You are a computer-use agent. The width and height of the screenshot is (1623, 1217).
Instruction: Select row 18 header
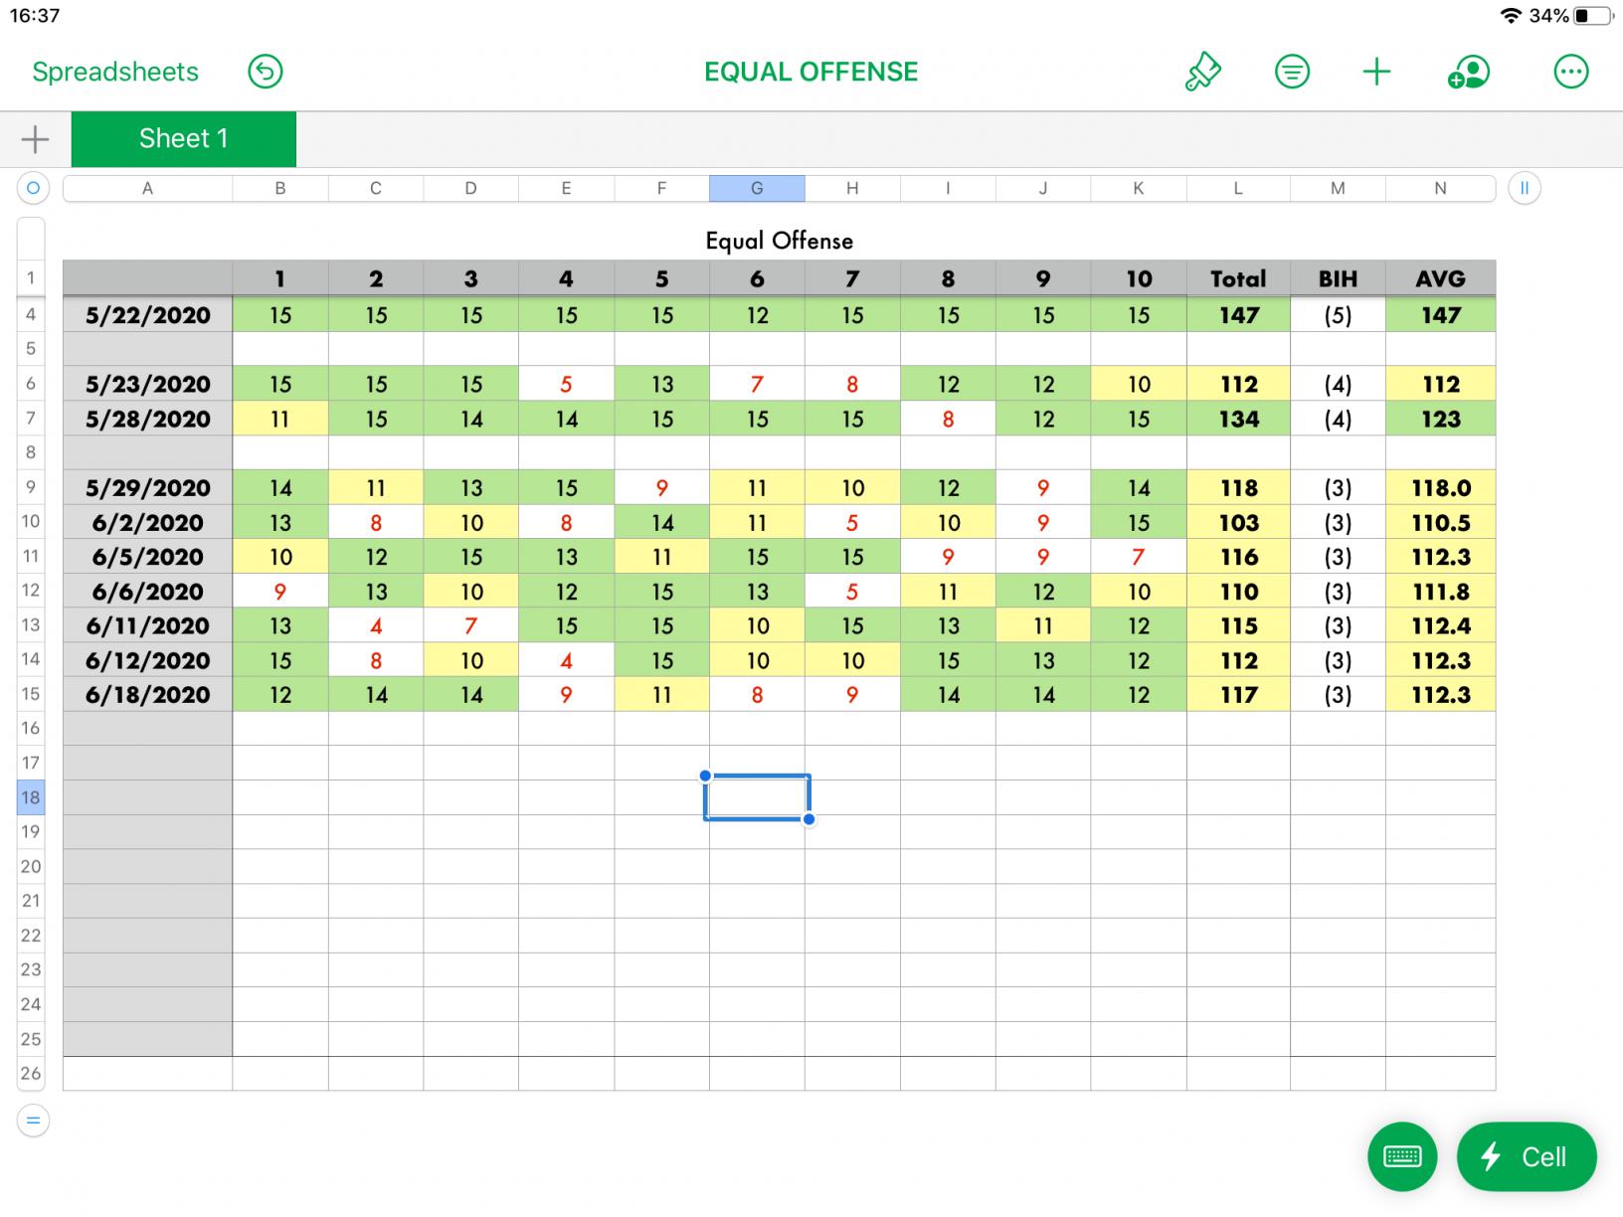(x=31, y=797)
